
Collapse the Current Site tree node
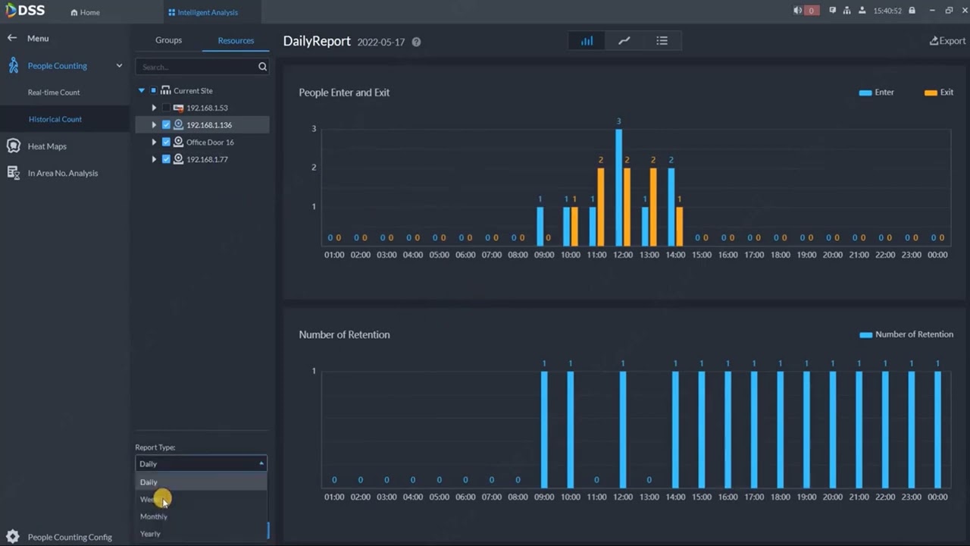pos(141,90)
